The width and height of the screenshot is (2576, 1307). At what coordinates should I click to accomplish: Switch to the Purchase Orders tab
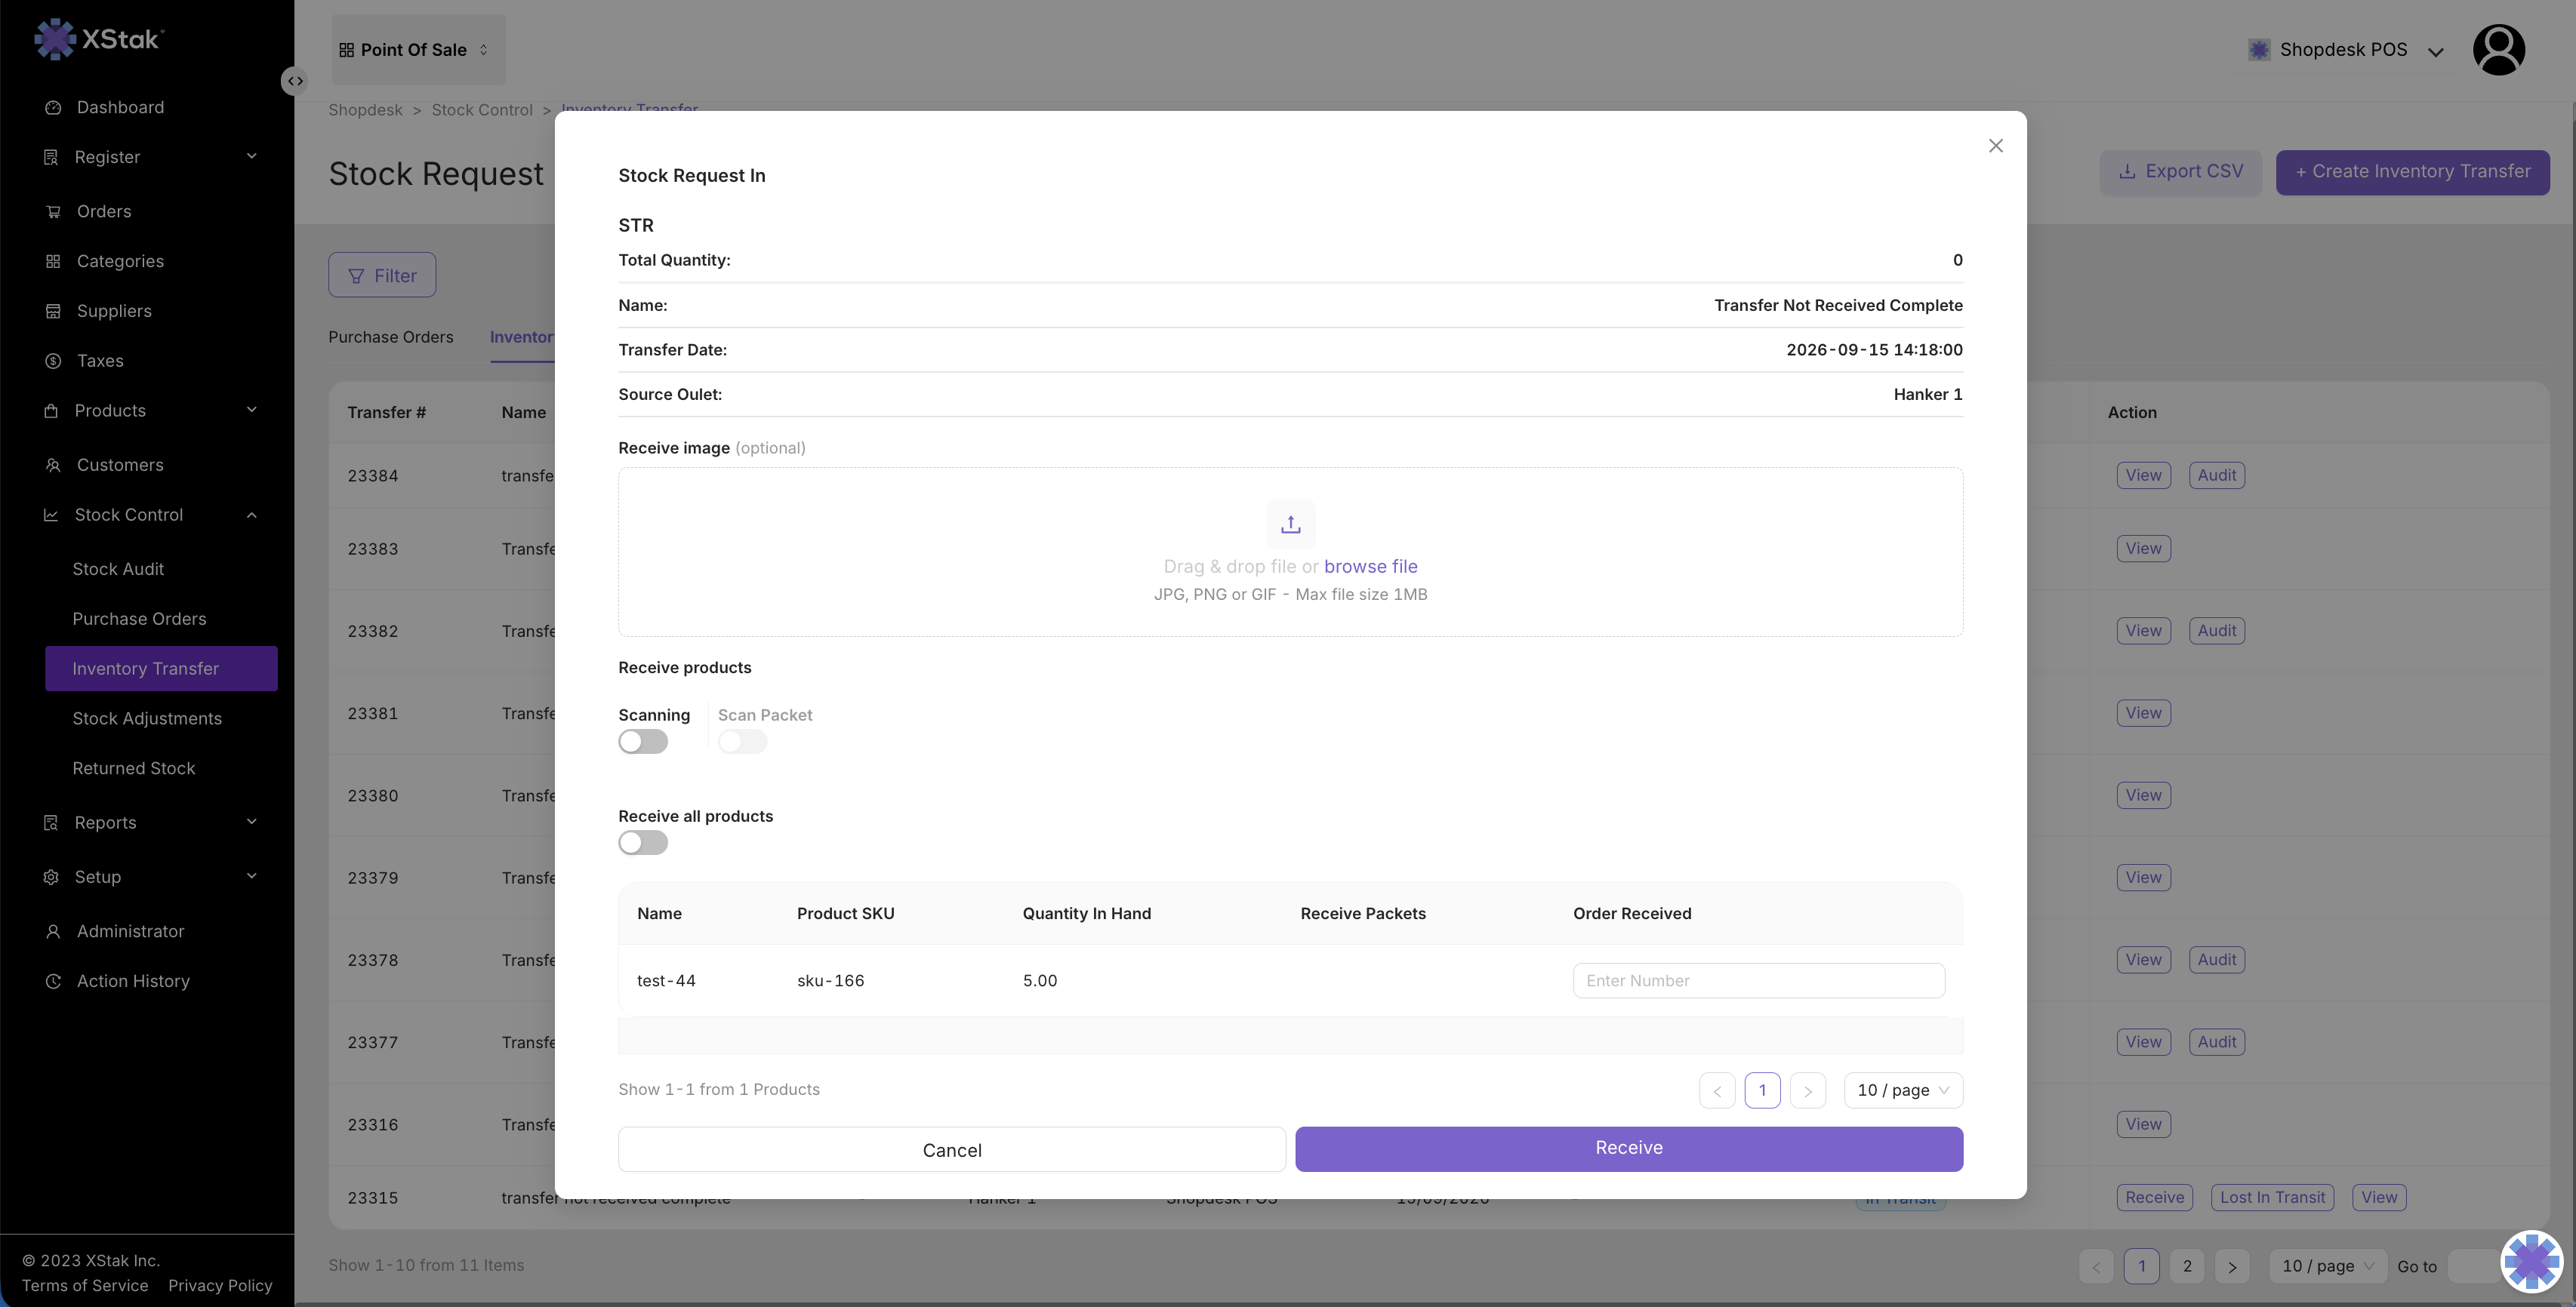391,337
